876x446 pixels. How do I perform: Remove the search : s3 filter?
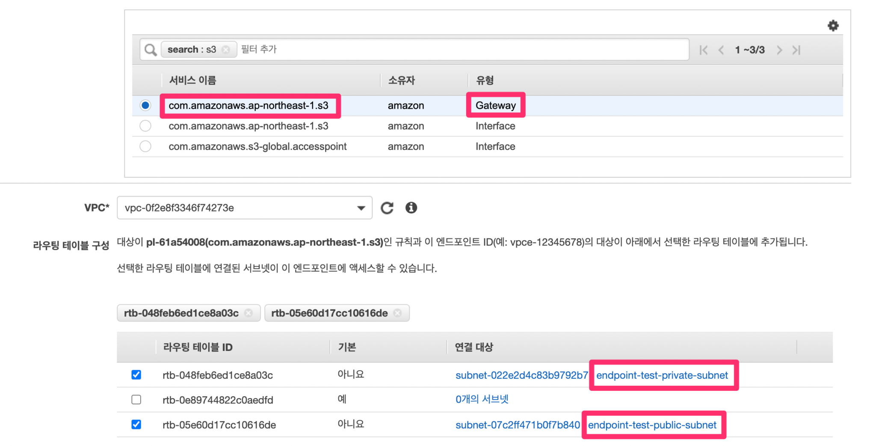coord(226,49)
